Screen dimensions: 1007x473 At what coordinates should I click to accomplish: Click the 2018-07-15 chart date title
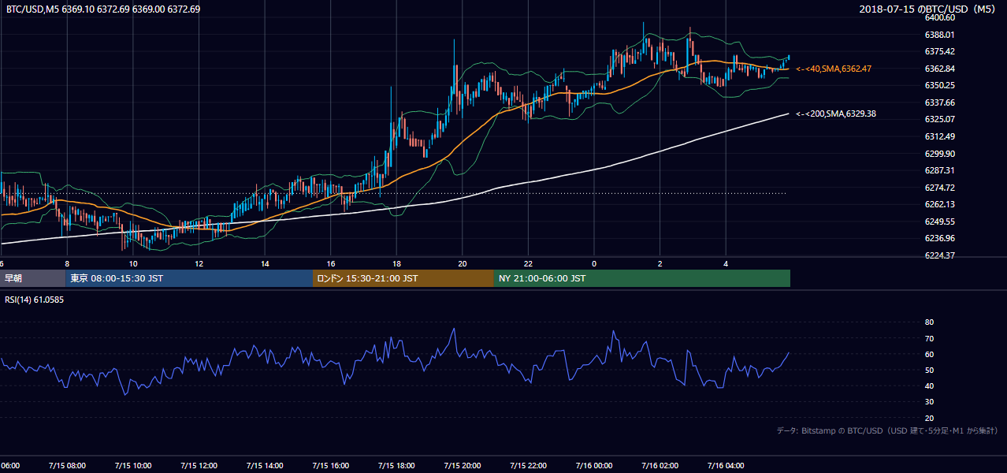[929, 9]
